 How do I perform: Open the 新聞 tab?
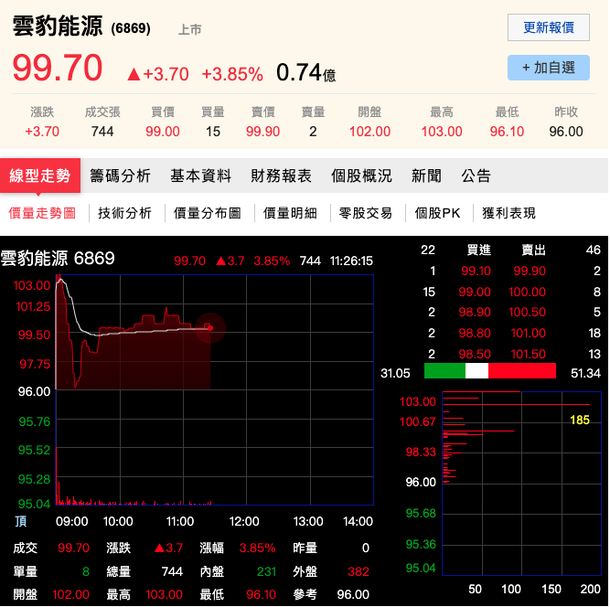point(426,176)
